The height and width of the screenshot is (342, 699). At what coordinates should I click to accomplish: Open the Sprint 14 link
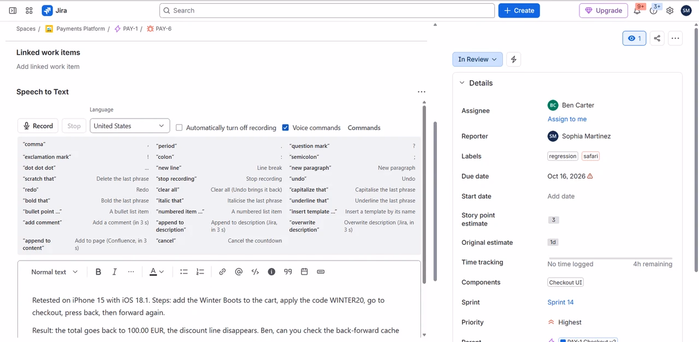click(x=560, y=302)
